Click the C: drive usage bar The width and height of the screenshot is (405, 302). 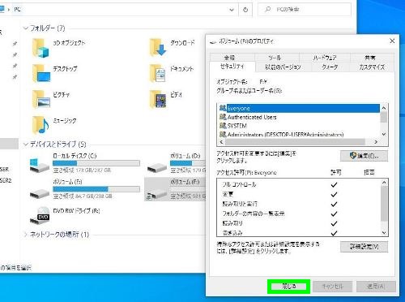96,163
